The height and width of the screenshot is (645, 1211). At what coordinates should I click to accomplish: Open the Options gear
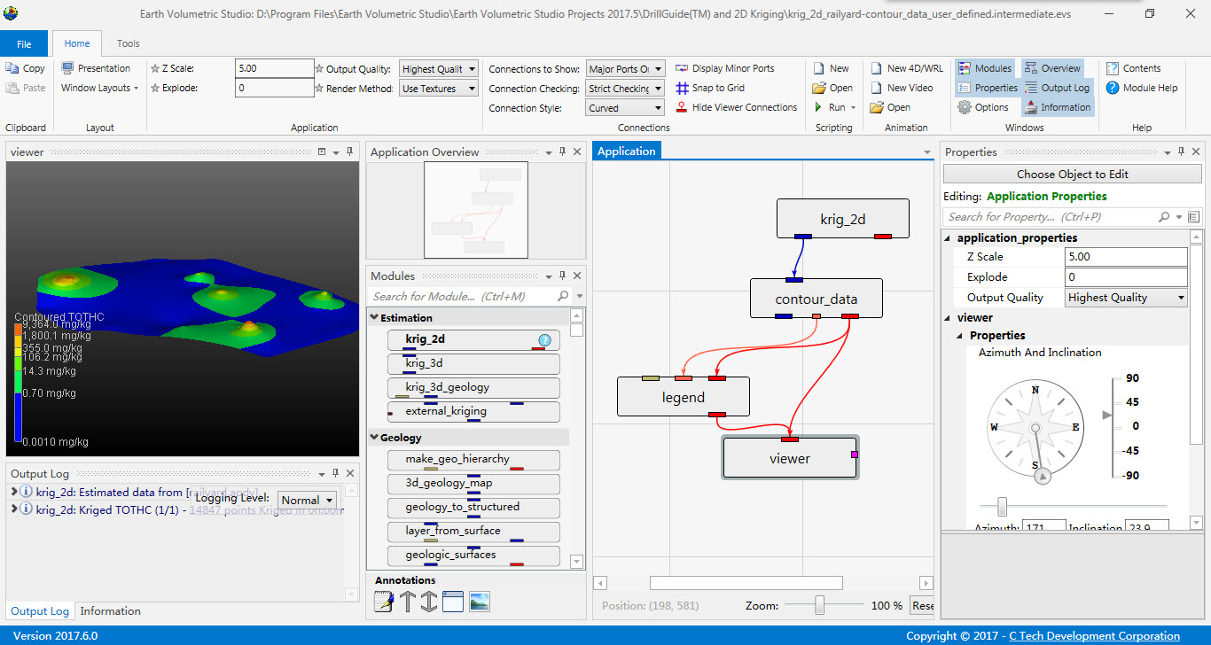coord(965,107)
